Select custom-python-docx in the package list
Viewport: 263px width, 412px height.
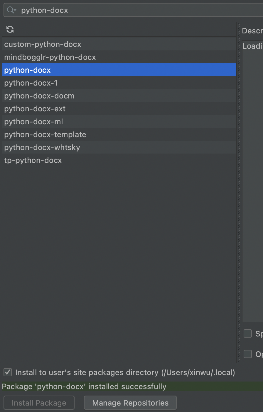(x=43, y=44)
